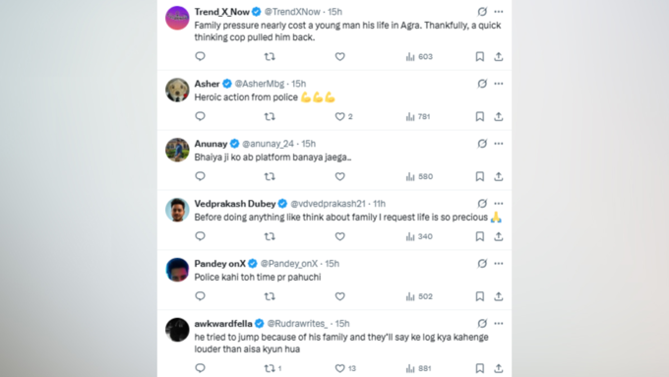The image size is (669, 377).
Task: Reply to awkwardfella's tweet
Action: tap(200, 368)
